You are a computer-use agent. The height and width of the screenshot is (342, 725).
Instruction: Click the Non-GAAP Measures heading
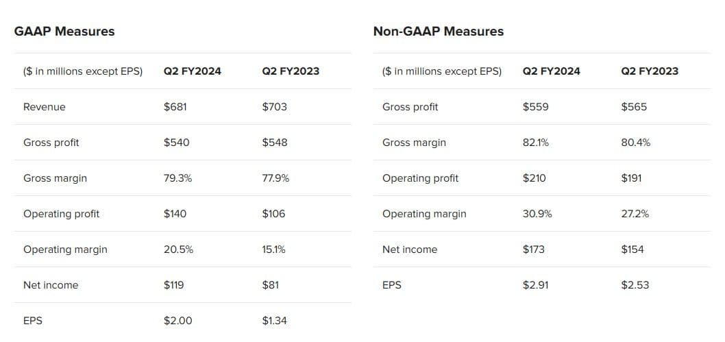438,32
